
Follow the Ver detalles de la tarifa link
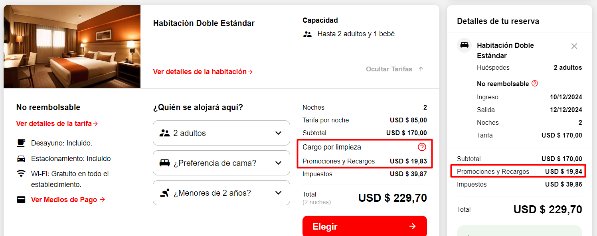(57, 124)
